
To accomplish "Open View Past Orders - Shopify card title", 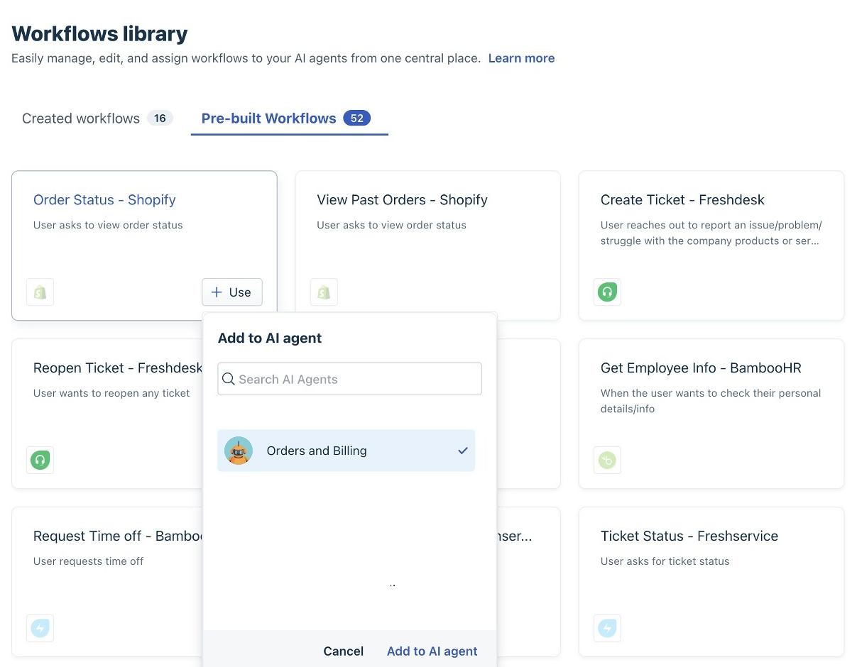I will pos(402,200).
